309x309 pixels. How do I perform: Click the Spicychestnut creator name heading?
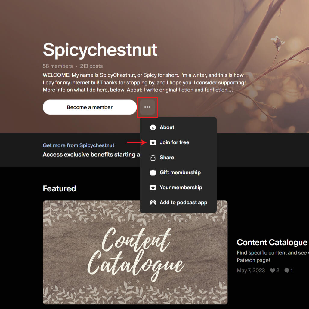click(100, 50)
